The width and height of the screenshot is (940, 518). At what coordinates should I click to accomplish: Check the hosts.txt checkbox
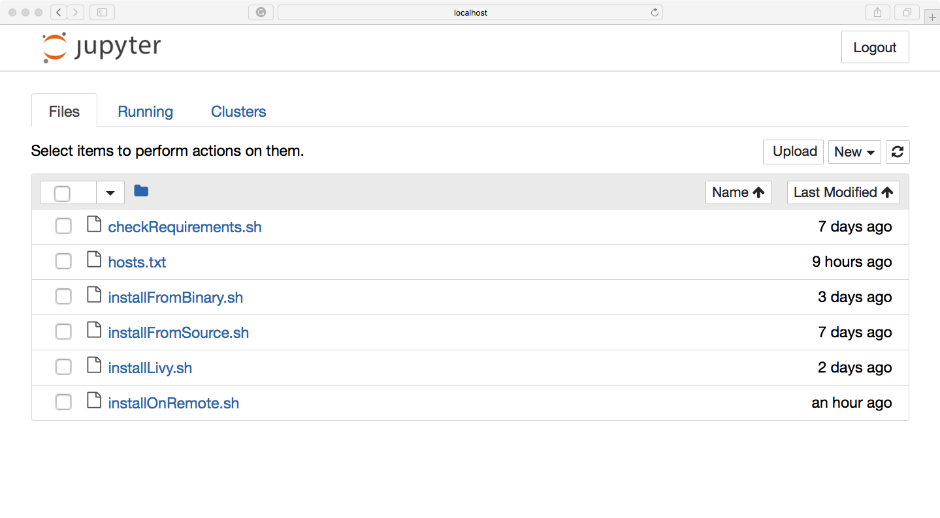pyautogui.click(x=63, y=262)
